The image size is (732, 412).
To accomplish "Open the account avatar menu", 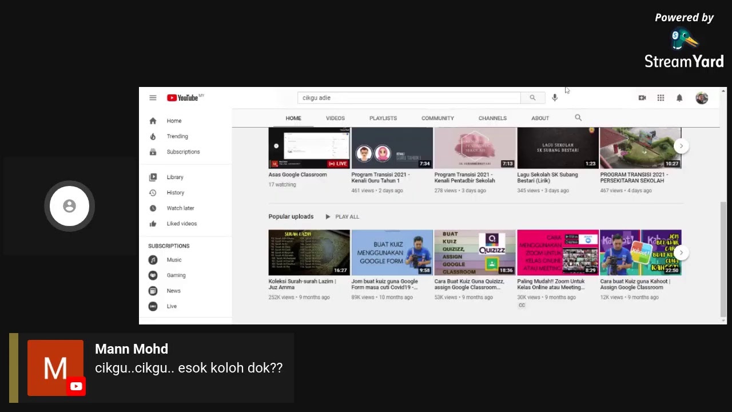I will pos(702,98).
